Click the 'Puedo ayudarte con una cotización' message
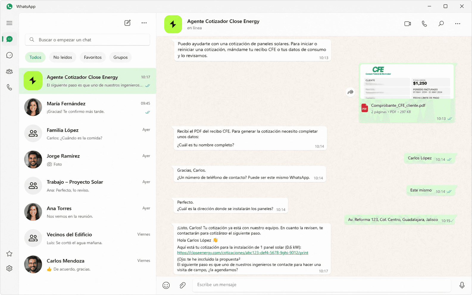Viewport: 472px width, 295px height. (x=252, y=50)
